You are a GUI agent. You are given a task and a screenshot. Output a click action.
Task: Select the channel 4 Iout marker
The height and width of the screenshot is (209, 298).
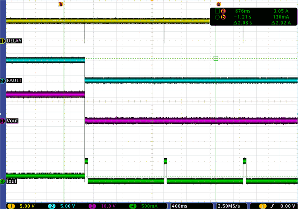tap(3, 182)
